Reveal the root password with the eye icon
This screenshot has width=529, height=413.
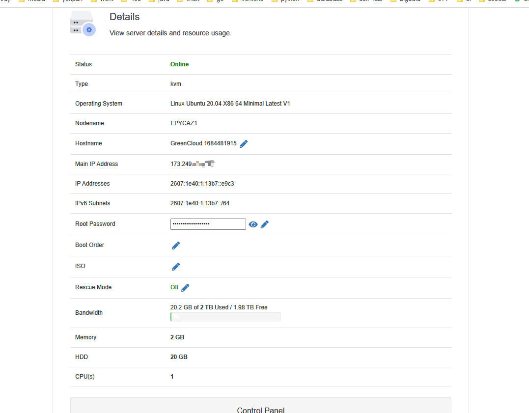coord(253,224)
